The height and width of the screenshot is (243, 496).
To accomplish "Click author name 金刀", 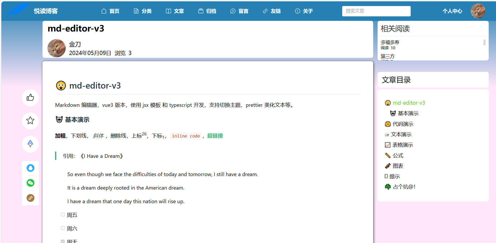I will point(75,44).
